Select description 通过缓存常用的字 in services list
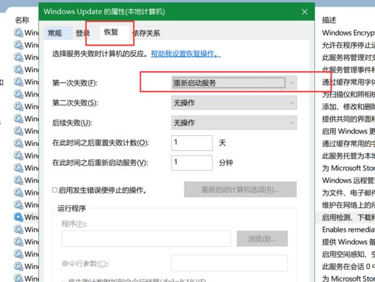375x282 pixels. [349, 143]
